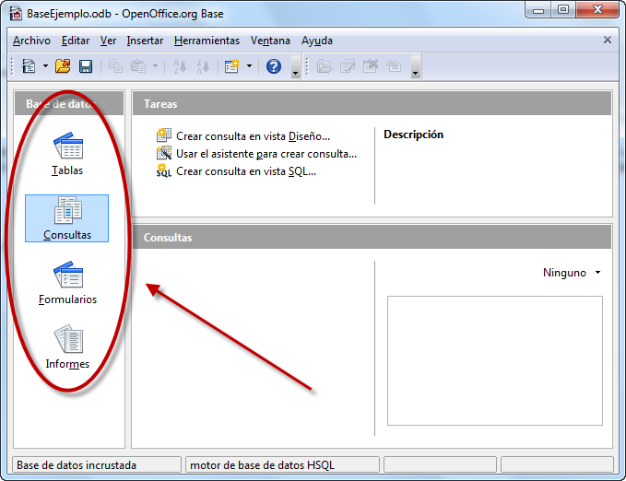Click the Open folder toolbar icon
The image size is (626, 481).
[x=63, y=66]
